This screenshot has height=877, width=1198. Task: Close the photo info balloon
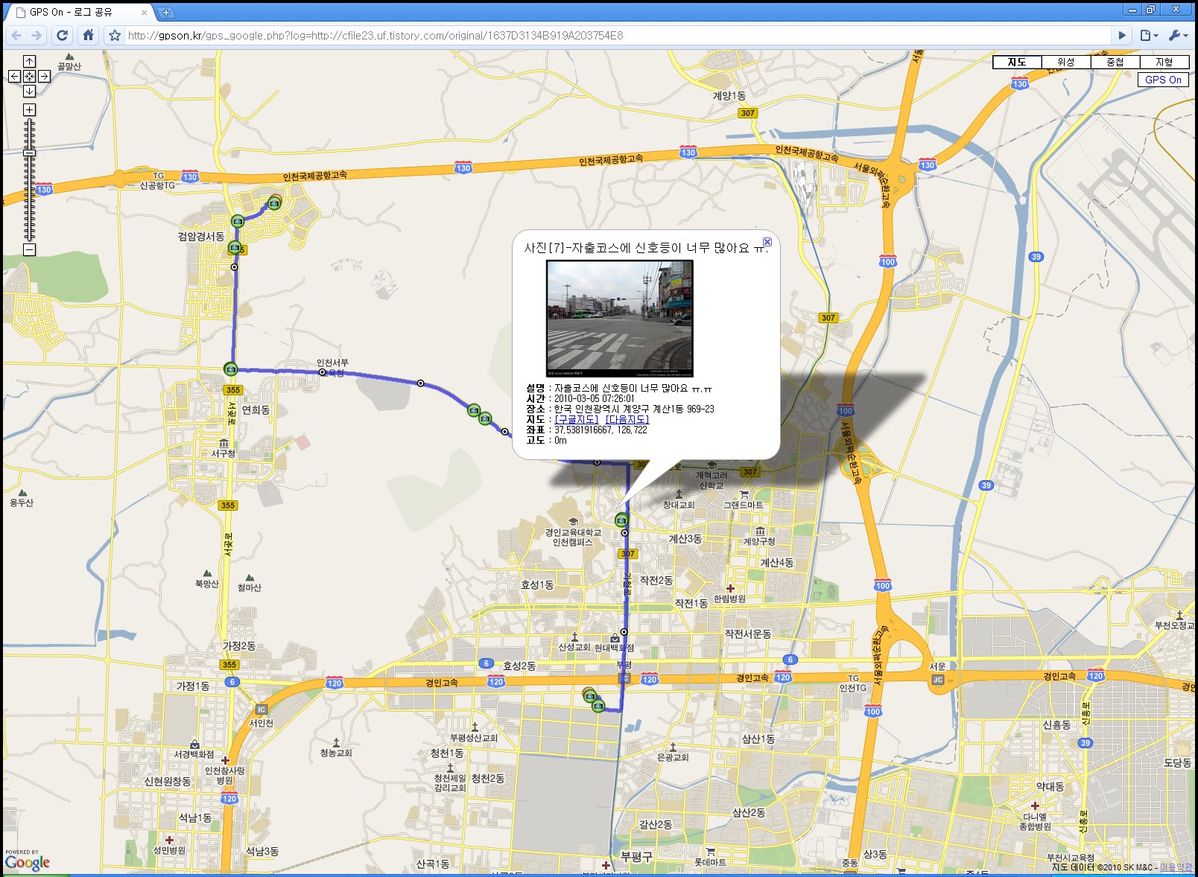(x=767, y=242)
